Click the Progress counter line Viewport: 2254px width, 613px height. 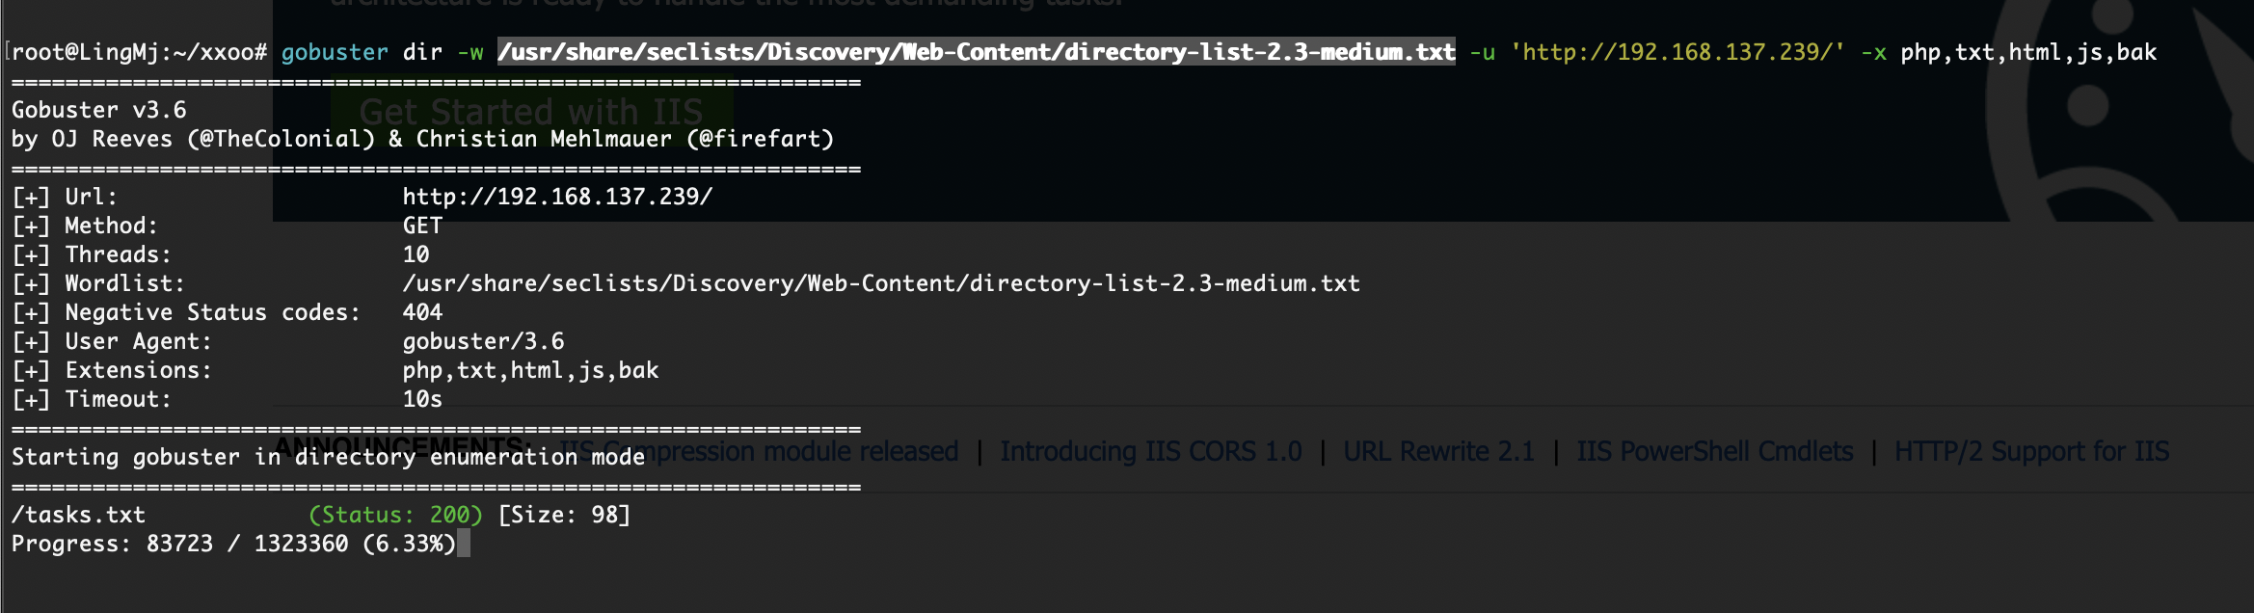pyautogui.click(x=233, y=544)
